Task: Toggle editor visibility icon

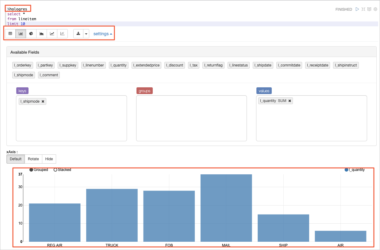Action: pos(363,9)
